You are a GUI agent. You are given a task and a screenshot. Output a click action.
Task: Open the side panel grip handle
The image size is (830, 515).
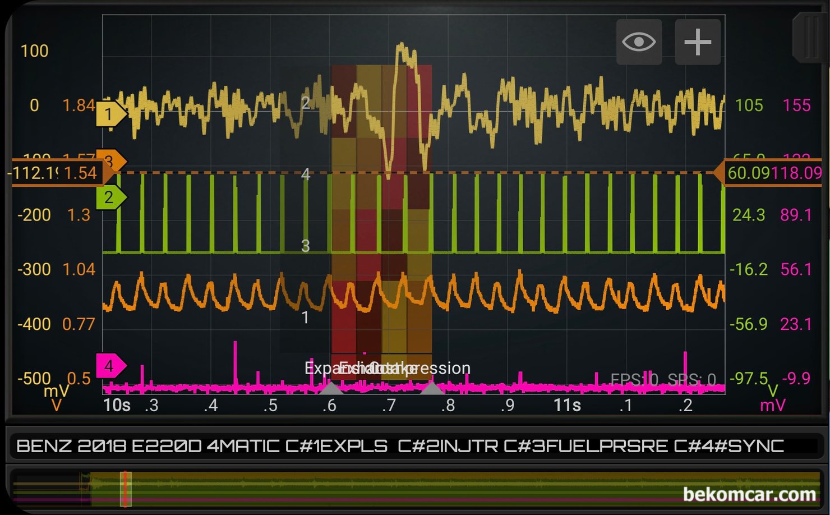point(811,37)
